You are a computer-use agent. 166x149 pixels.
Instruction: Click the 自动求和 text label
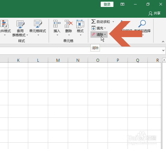tap(103, 22)
